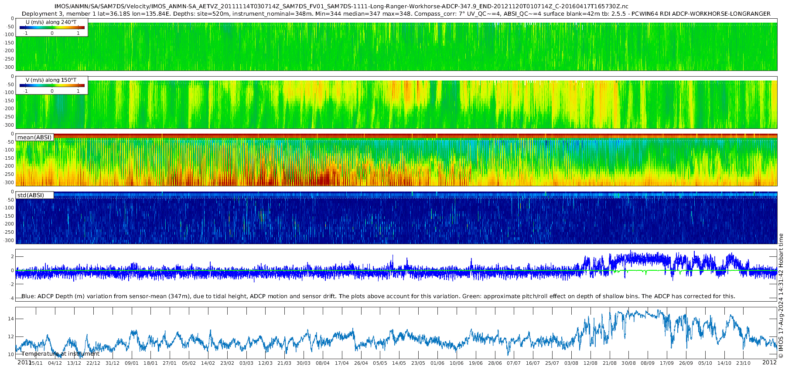
Task: Click the 21/08 date tick label
Action: click(x=610, y=363)
